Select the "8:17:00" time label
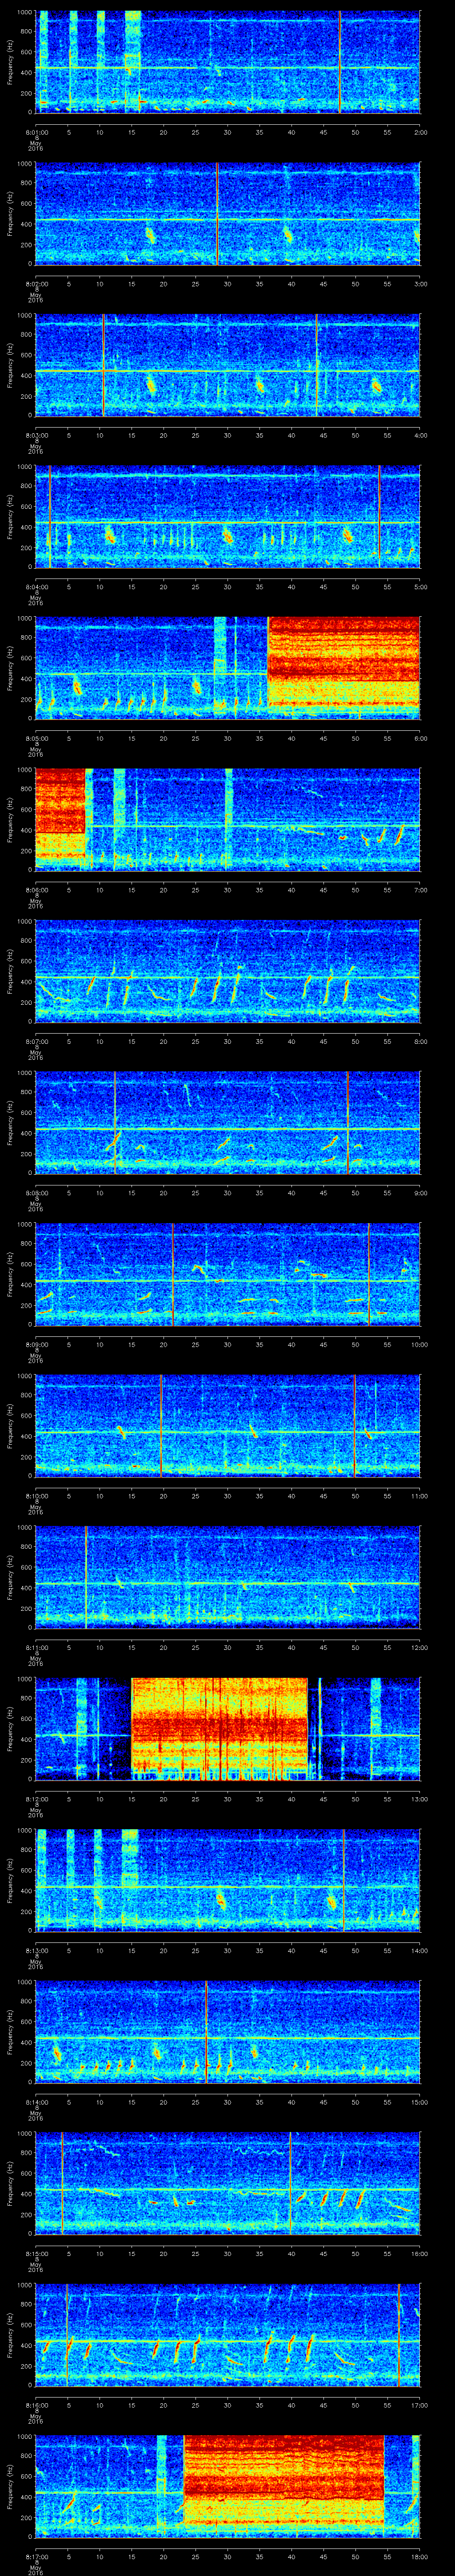Screen dimensions: 455x2576 pyautogui.click(x=36, y=2556)
